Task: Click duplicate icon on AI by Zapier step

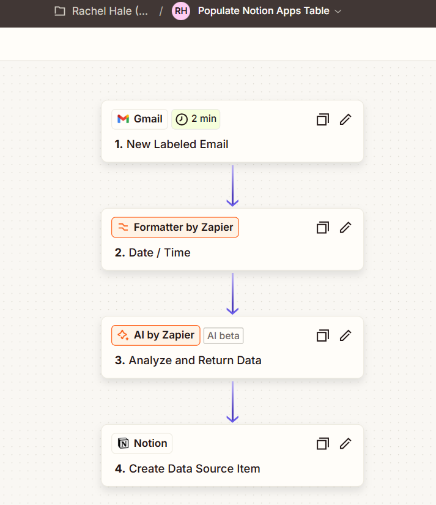Action: [x=322, y=335]
